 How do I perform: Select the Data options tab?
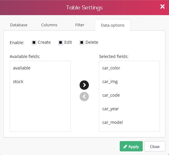tap(113, 25)
